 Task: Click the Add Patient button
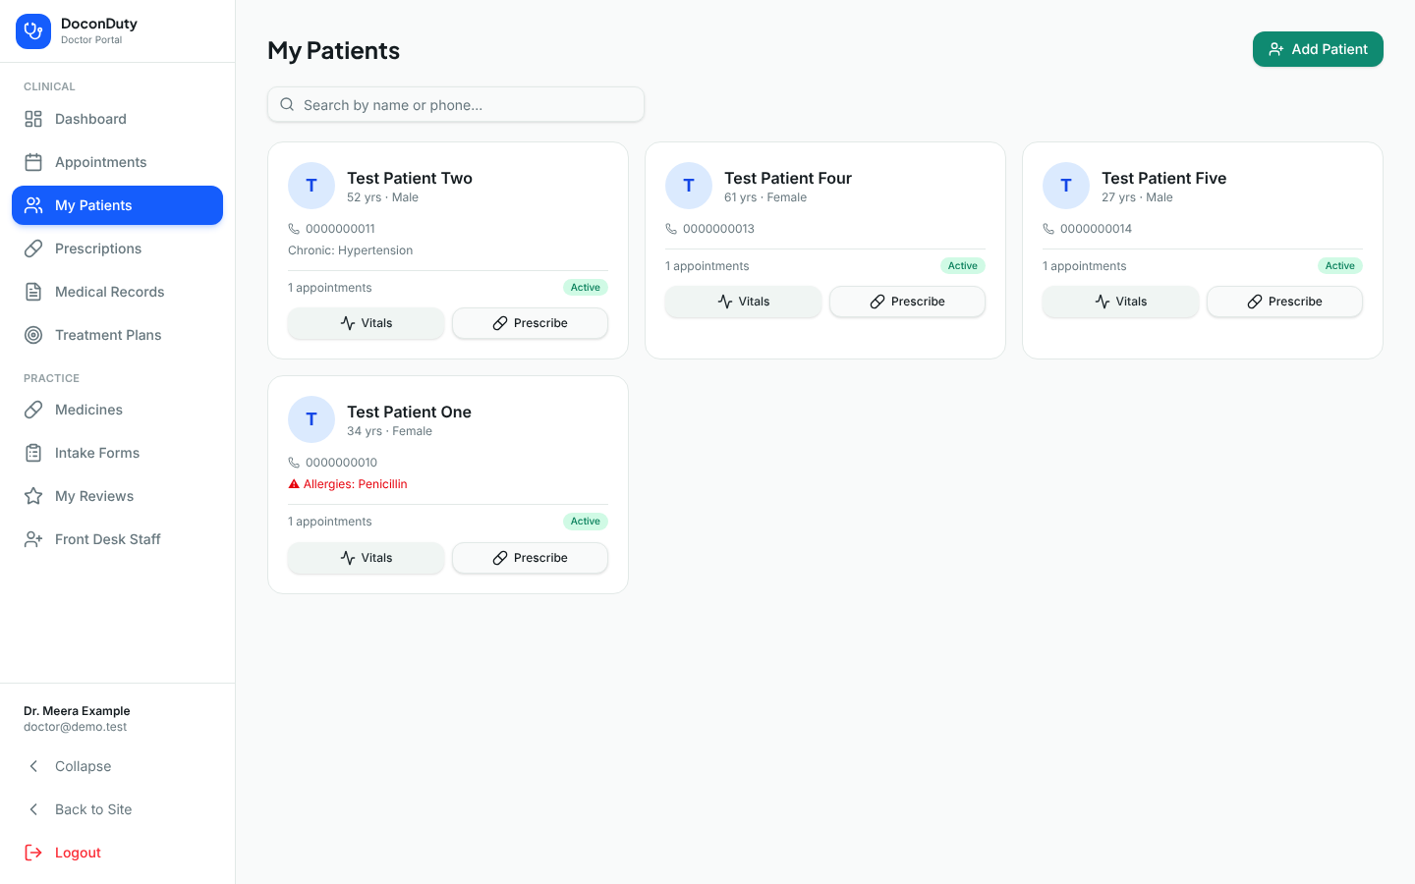pyautogui.click(x=1318, y=49)
